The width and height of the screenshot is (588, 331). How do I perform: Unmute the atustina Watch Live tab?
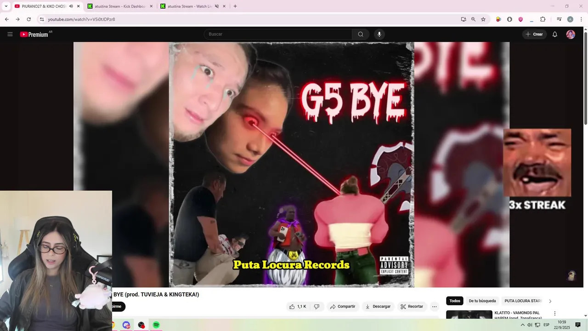tap(217, 6)
